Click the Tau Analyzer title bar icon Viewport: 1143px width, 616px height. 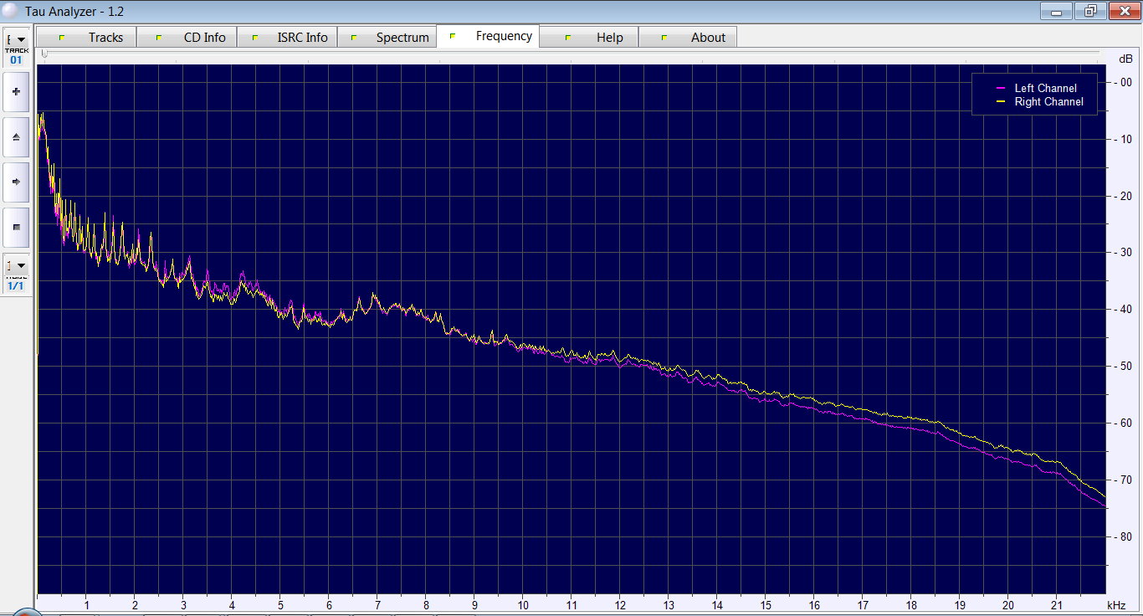point(10,12)
